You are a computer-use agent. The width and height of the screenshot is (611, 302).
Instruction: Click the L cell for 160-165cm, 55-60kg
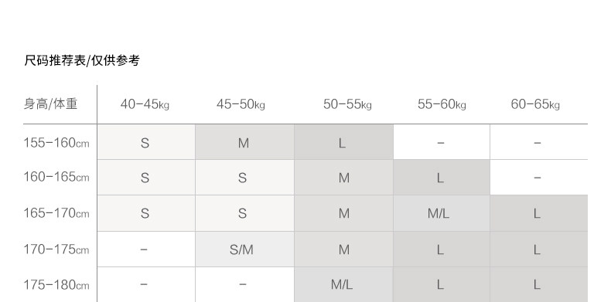click(442, 178)
